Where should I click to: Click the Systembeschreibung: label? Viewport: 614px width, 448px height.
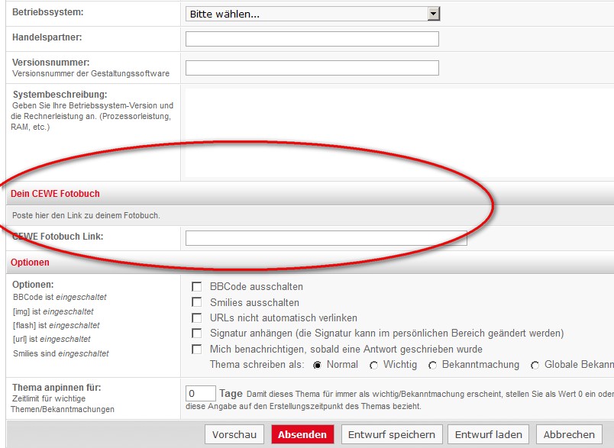[x=60, y=95]
